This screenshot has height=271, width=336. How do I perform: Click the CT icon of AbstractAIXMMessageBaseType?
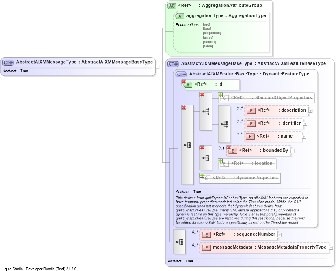tap(173, 64)
